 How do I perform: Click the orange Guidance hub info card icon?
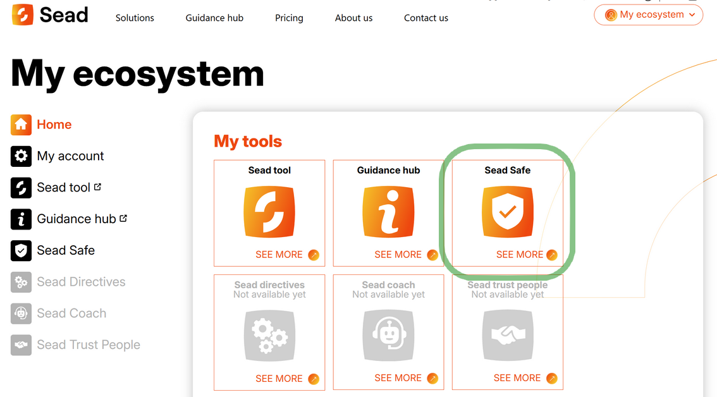tap(388, 212)
